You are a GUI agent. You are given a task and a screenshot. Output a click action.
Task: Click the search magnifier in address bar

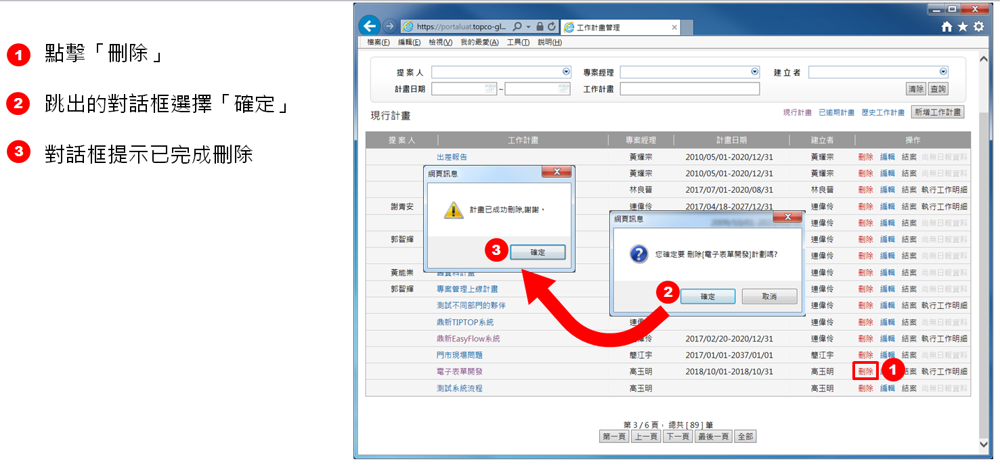(x=517, y=27)
